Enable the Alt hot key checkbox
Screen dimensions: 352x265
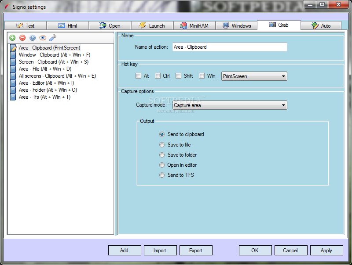[138, 76]
